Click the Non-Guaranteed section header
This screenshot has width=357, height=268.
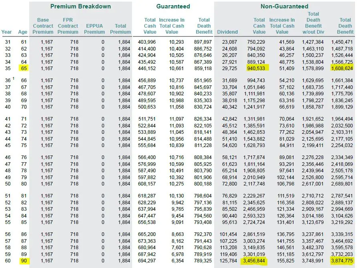coord(284,6)
